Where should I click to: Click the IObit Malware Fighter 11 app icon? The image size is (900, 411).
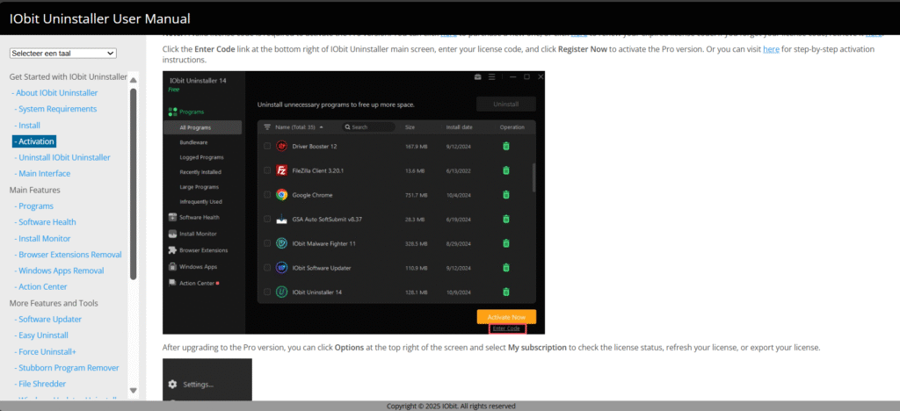281,243
